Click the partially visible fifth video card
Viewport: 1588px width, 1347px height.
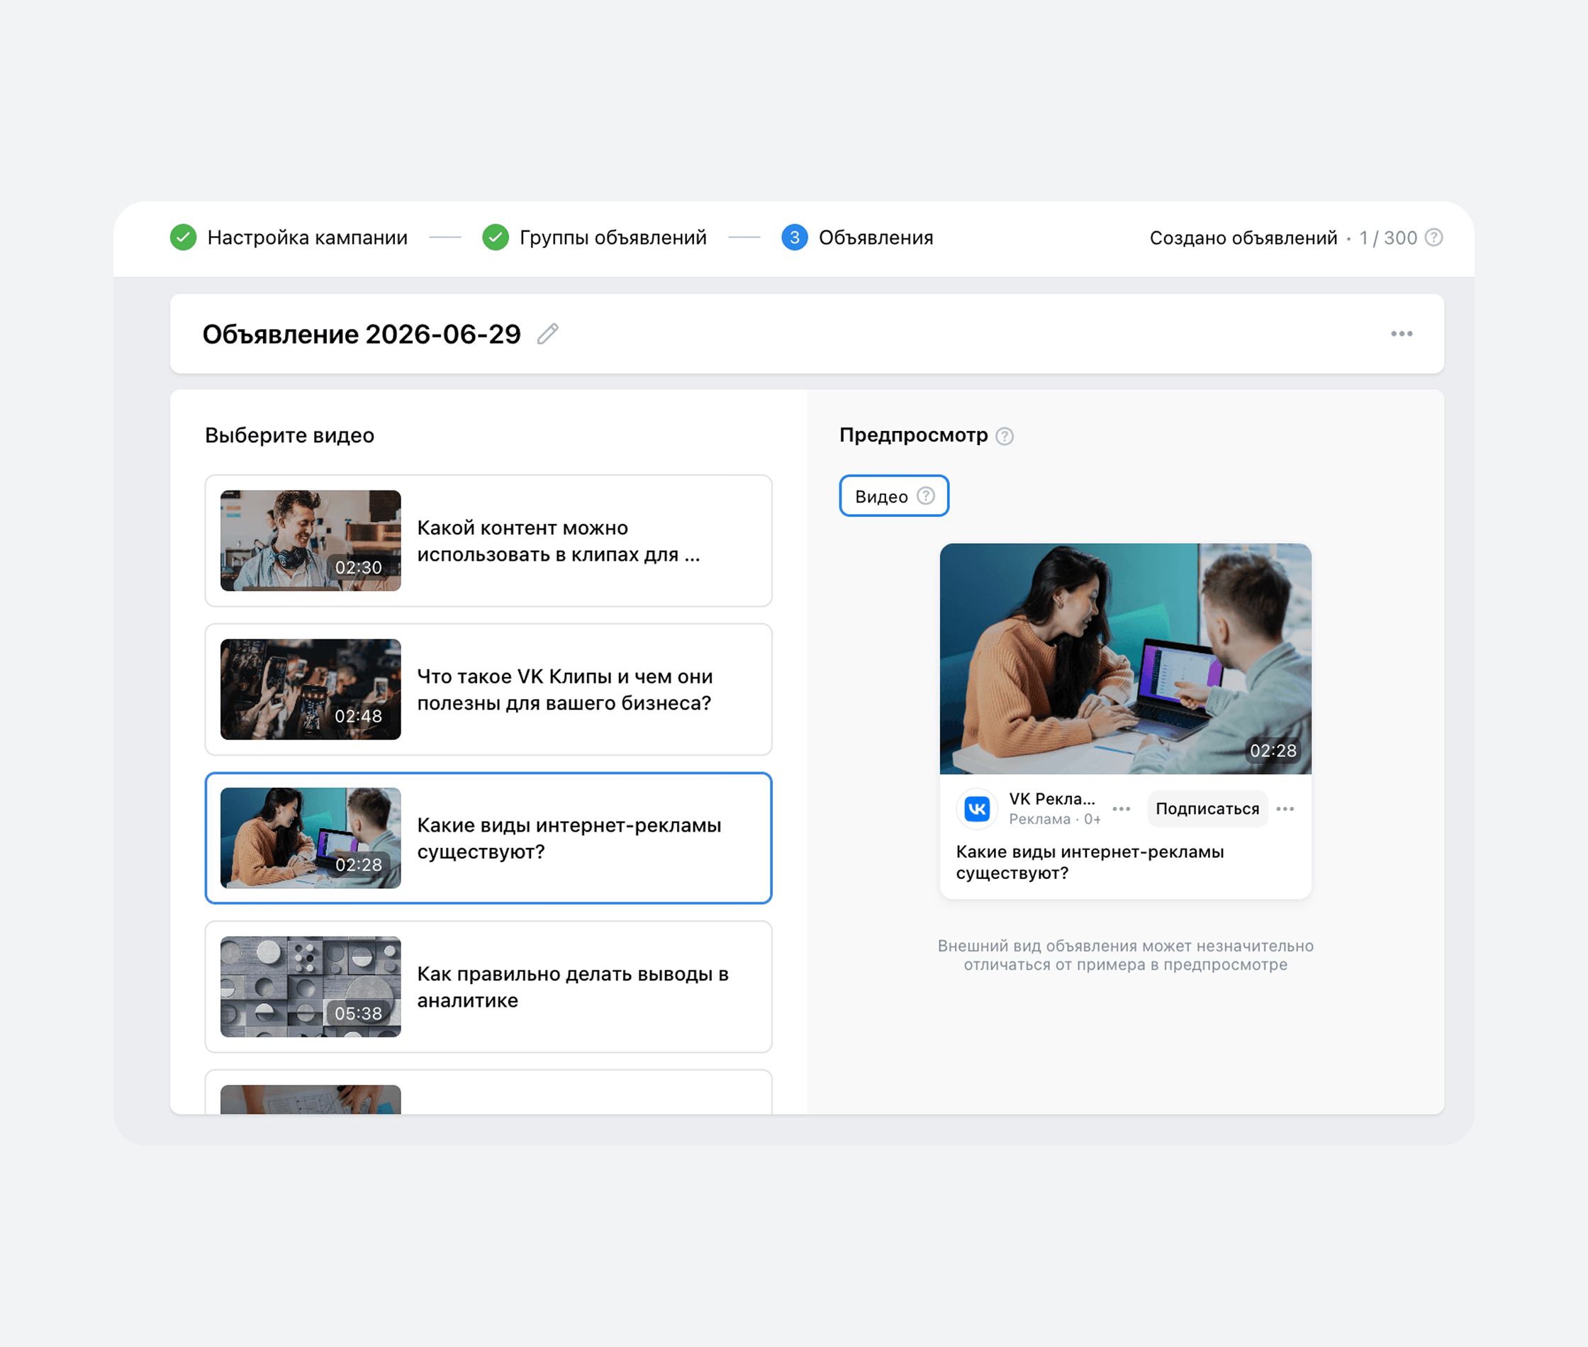(488, 1092)
